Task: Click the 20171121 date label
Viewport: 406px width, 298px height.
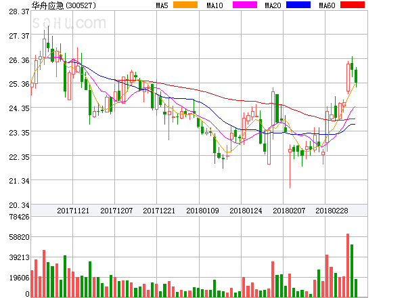Action: click(73, 211)
